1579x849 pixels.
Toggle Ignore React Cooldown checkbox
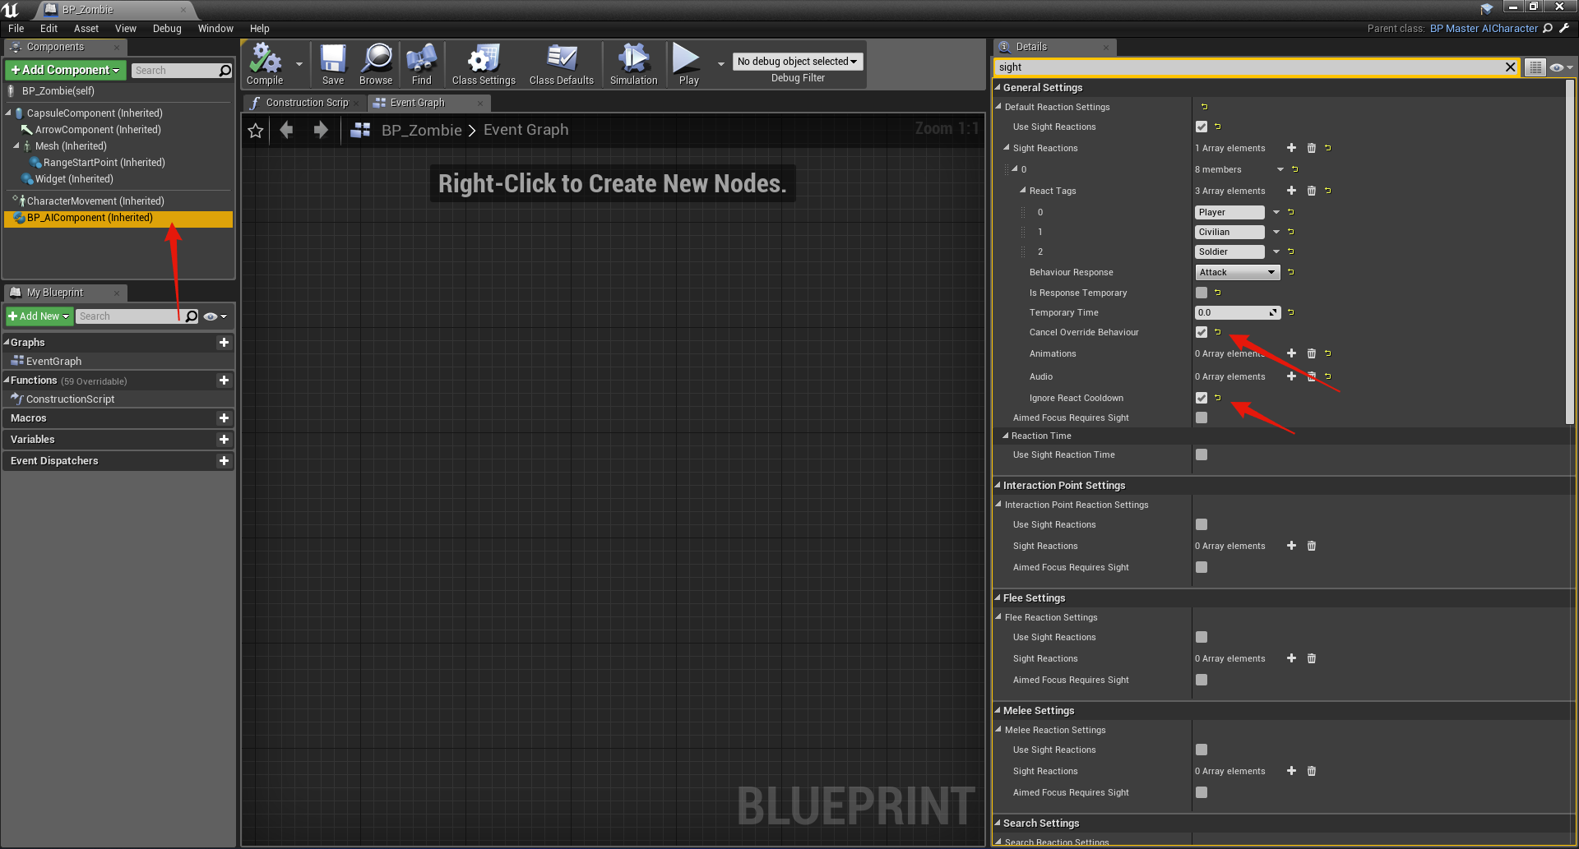coord(1202,398)
